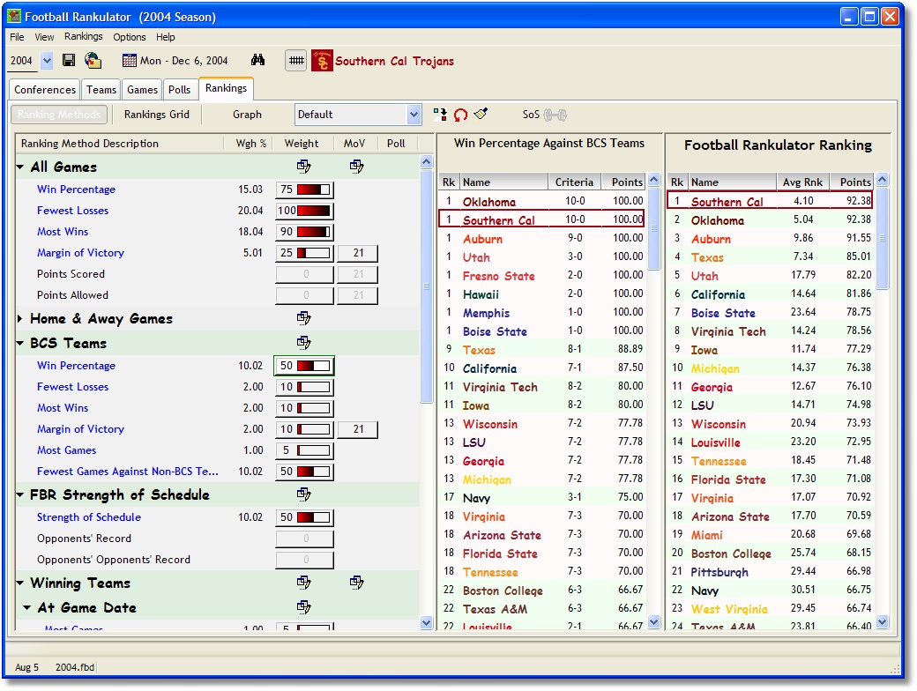Click scroll-down arrow of Win Percentage list
917x691 pixels.
(654, 622)
